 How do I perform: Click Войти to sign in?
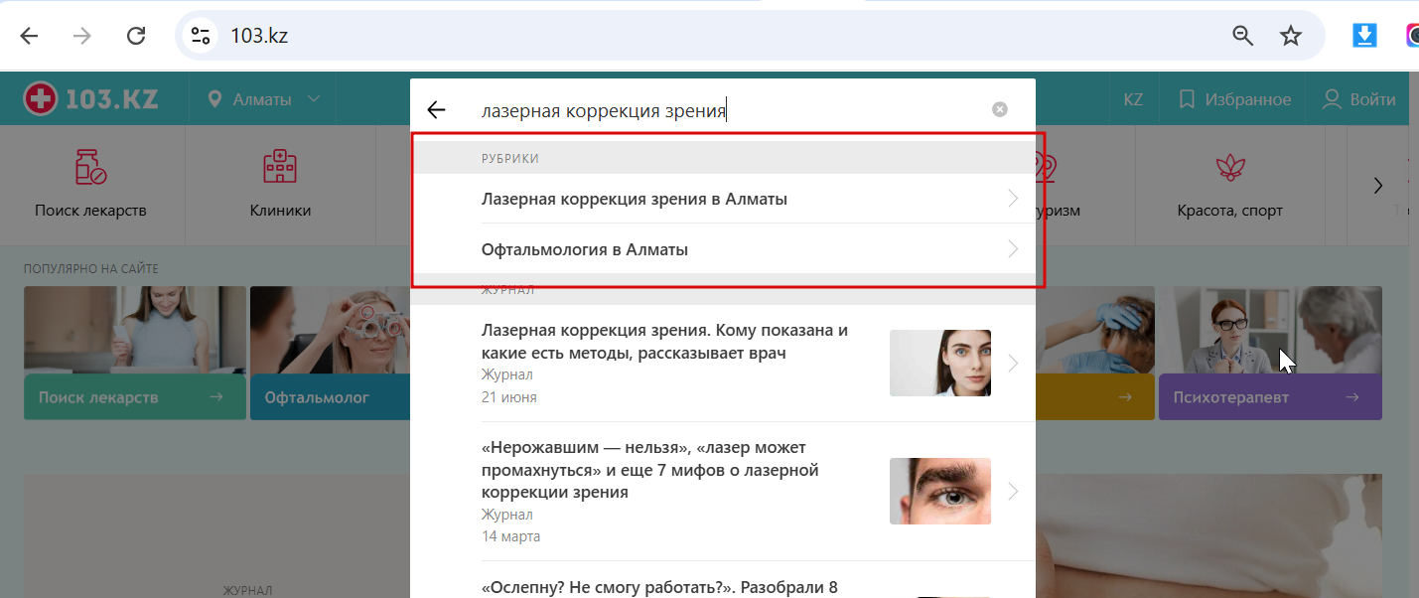pyautogui.click(x=1359, y=99)
